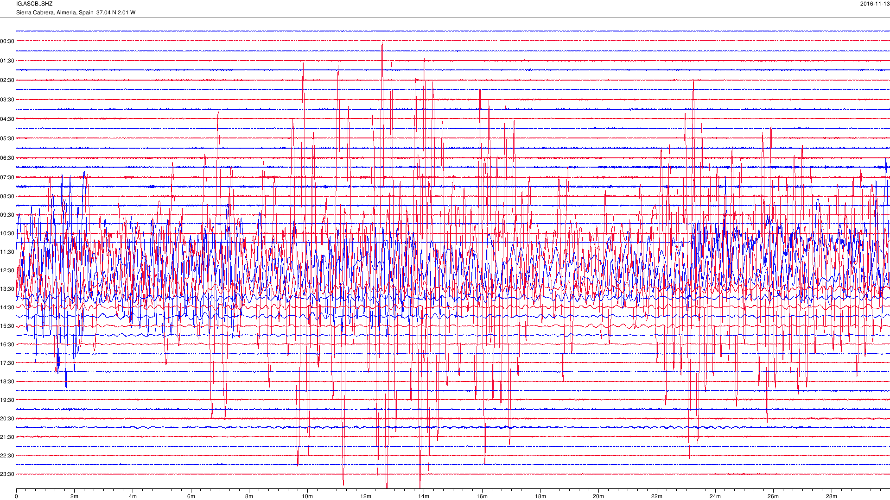This screenshot has width=890, height=500.
Task: Select the 23:30 time label
Action: 7,474
